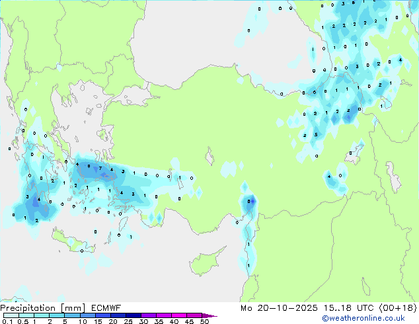The width and height of the screenshot is (419, 324).
Task: Select the legend swatch between 35 and 40
Action: [163, 315]
